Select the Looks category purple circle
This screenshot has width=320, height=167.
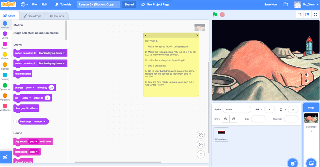click(x=5, y=34)
